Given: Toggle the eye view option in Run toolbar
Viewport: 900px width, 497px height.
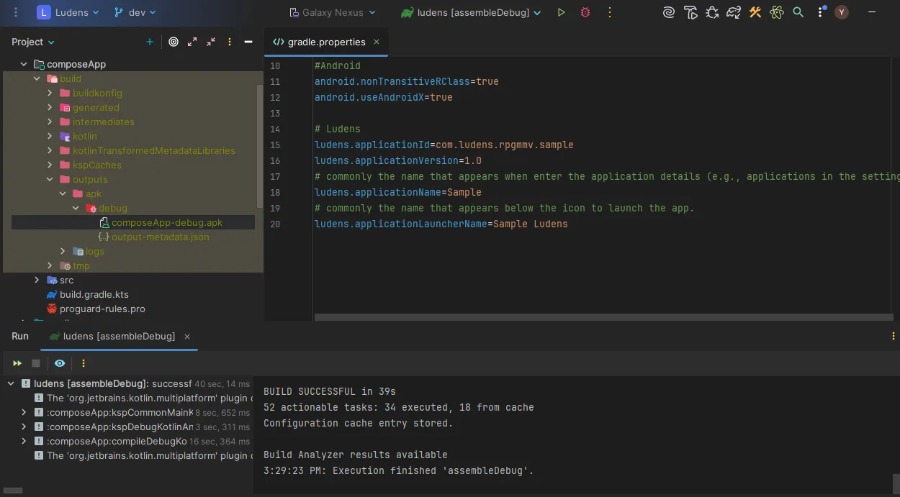Looking at the screenshot, I should click(60, 363).
